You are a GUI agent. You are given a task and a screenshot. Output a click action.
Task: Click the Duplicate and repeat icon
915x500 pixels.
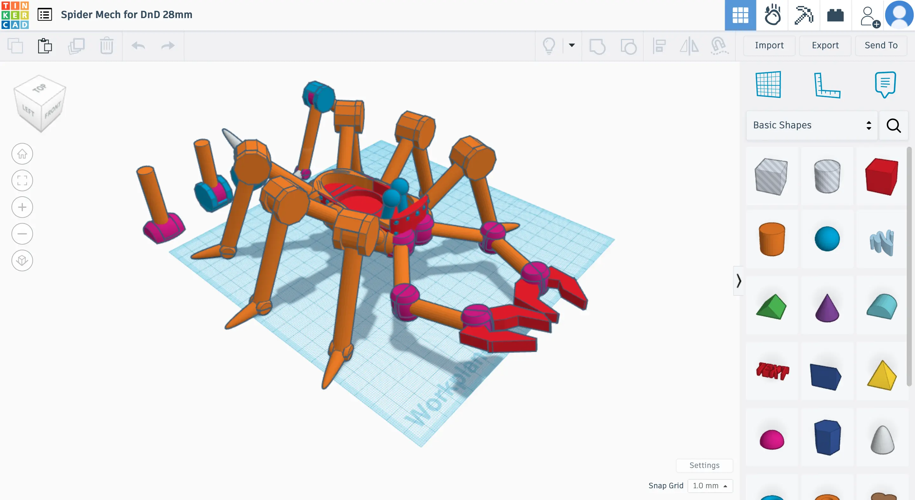[76, 46]
